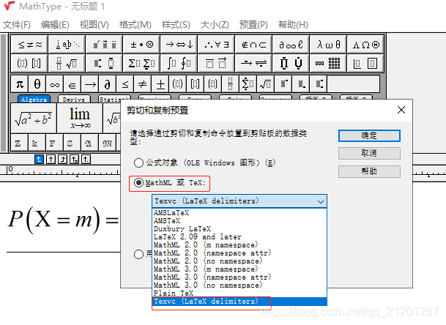Open the 文件(F) menu
Screen dimensions: 446x325
click(17, 25)
